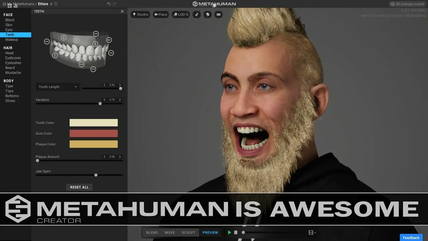The height and width of the screenshot is (241, 428).
Task: Increase Tooth Length with right arrow
Action: click(120, 85)
